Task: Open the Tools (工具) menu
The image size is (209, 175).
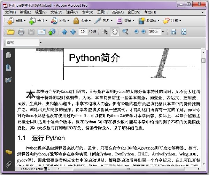Action: point(103,12)
